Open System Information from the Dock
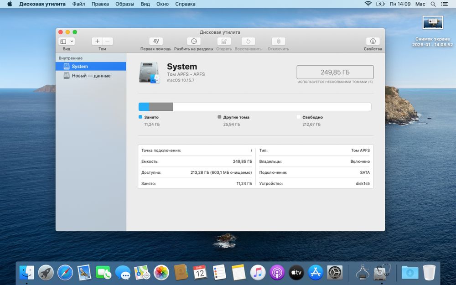Image resolution: width=456 pixels, height=285 pixels. (363, 273)
